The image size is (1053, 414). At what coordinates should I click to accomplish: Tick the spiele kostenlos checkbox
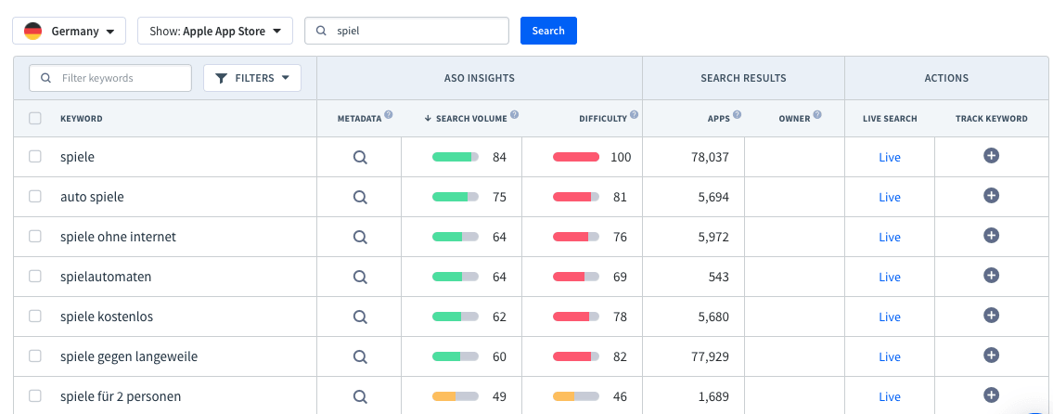(35, 316)
